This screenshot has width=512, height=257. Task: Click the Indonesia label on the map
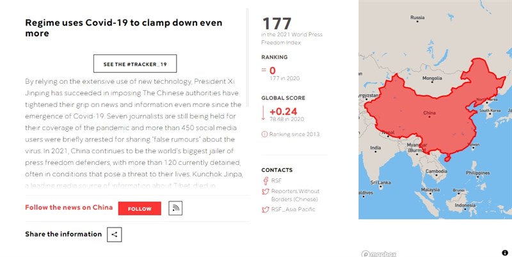(465, 205)
